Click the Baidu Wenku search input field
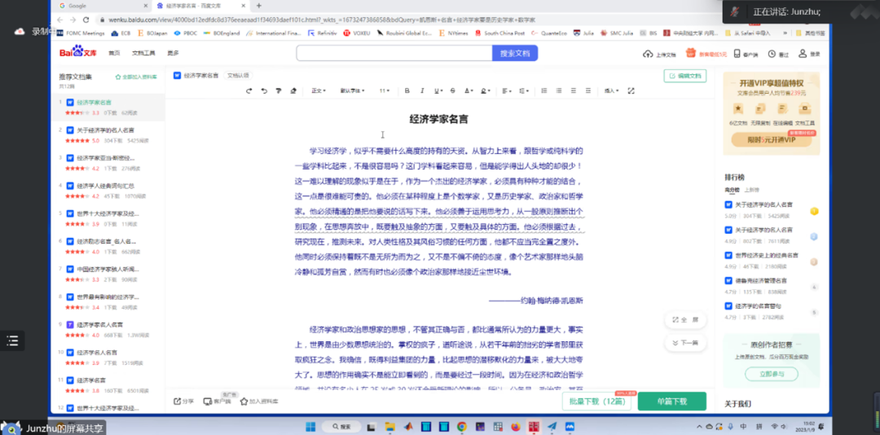The width and height of the screenshot is (880, 435). (x=394, y=53)
